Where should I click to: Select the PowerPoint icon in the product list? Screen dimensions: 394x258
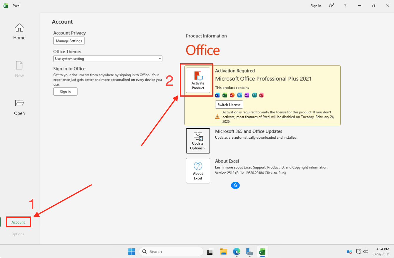pyautogui.click(x=232, y=95)
